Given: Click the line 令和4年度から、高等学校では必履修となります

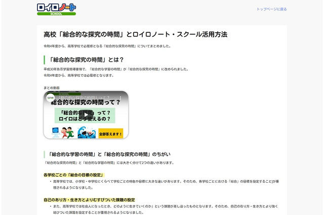Looking at the screenshot, I should pos(79,75).
